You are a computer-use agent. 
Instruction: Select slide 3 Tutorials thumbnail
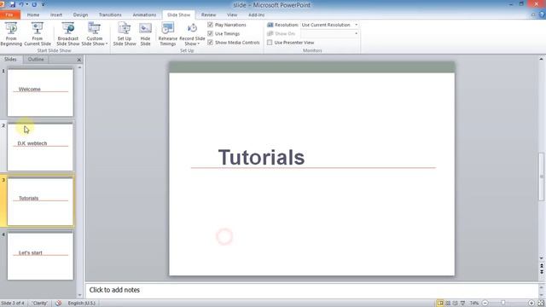40,201
